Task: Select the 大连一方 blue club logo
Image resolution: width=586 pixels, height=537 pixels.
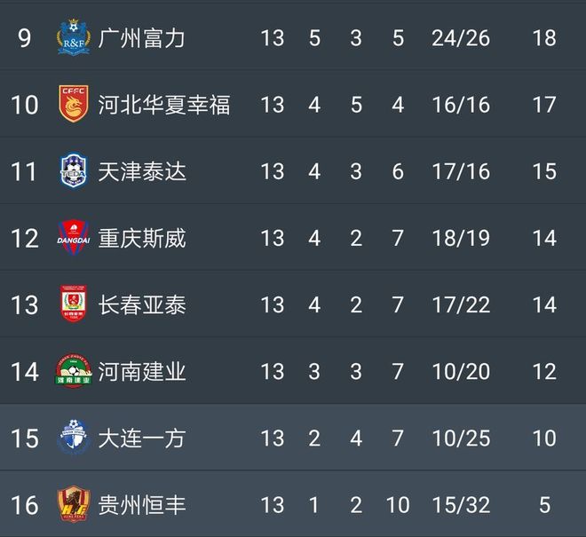Action: click(73, 438)
